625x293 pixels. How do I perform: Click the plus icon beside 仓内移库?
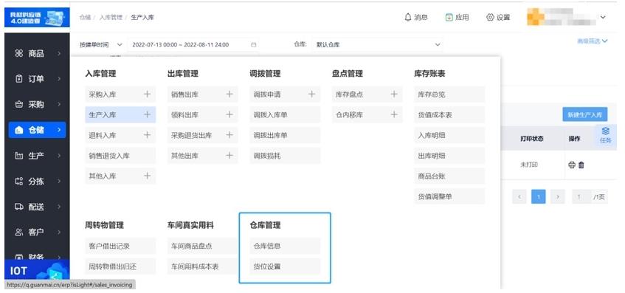(394, 115)
